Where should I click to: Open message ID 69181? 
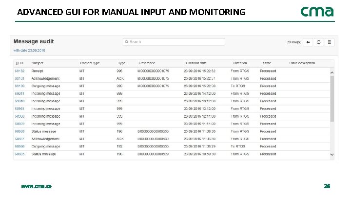tap(19, 79)
